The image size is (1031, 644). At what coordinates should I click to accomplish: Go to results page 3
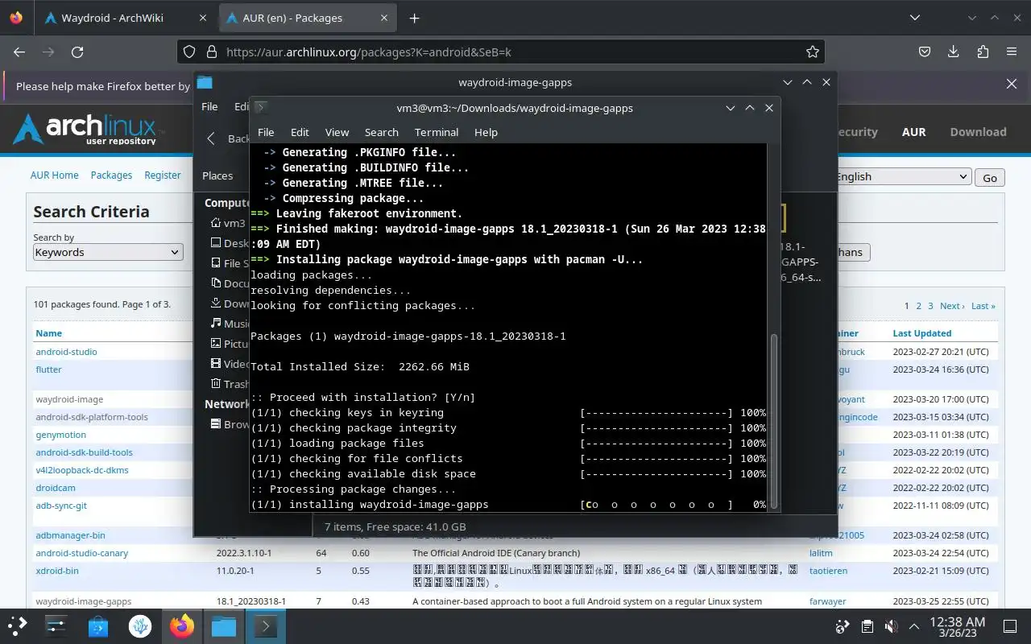[930, 306]
